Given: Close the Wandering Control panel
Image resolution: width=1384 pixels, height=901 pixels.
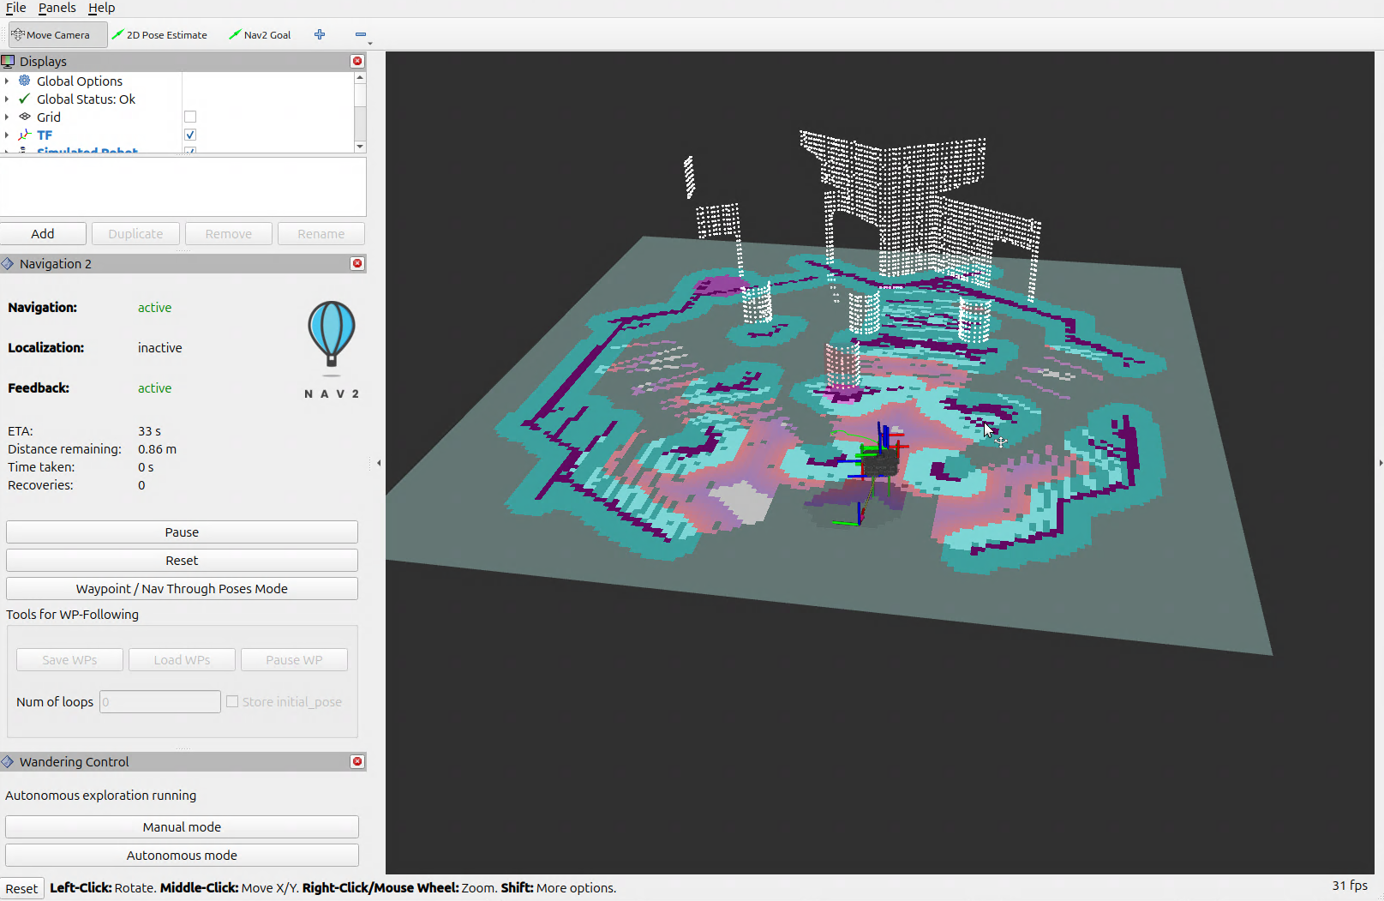Looking at the screenshot, I should point(357,761).
